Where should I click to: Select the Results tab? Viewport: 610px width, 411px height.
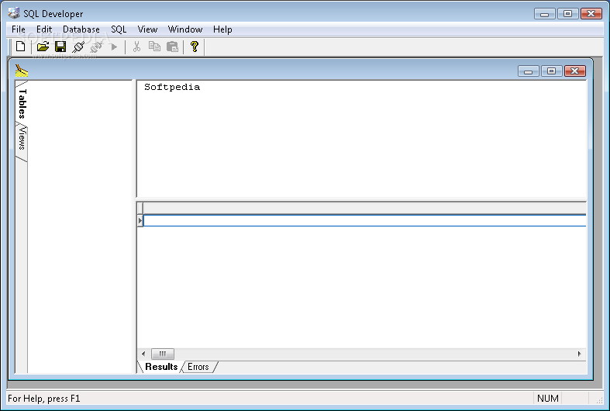click(x=161, y=367)
